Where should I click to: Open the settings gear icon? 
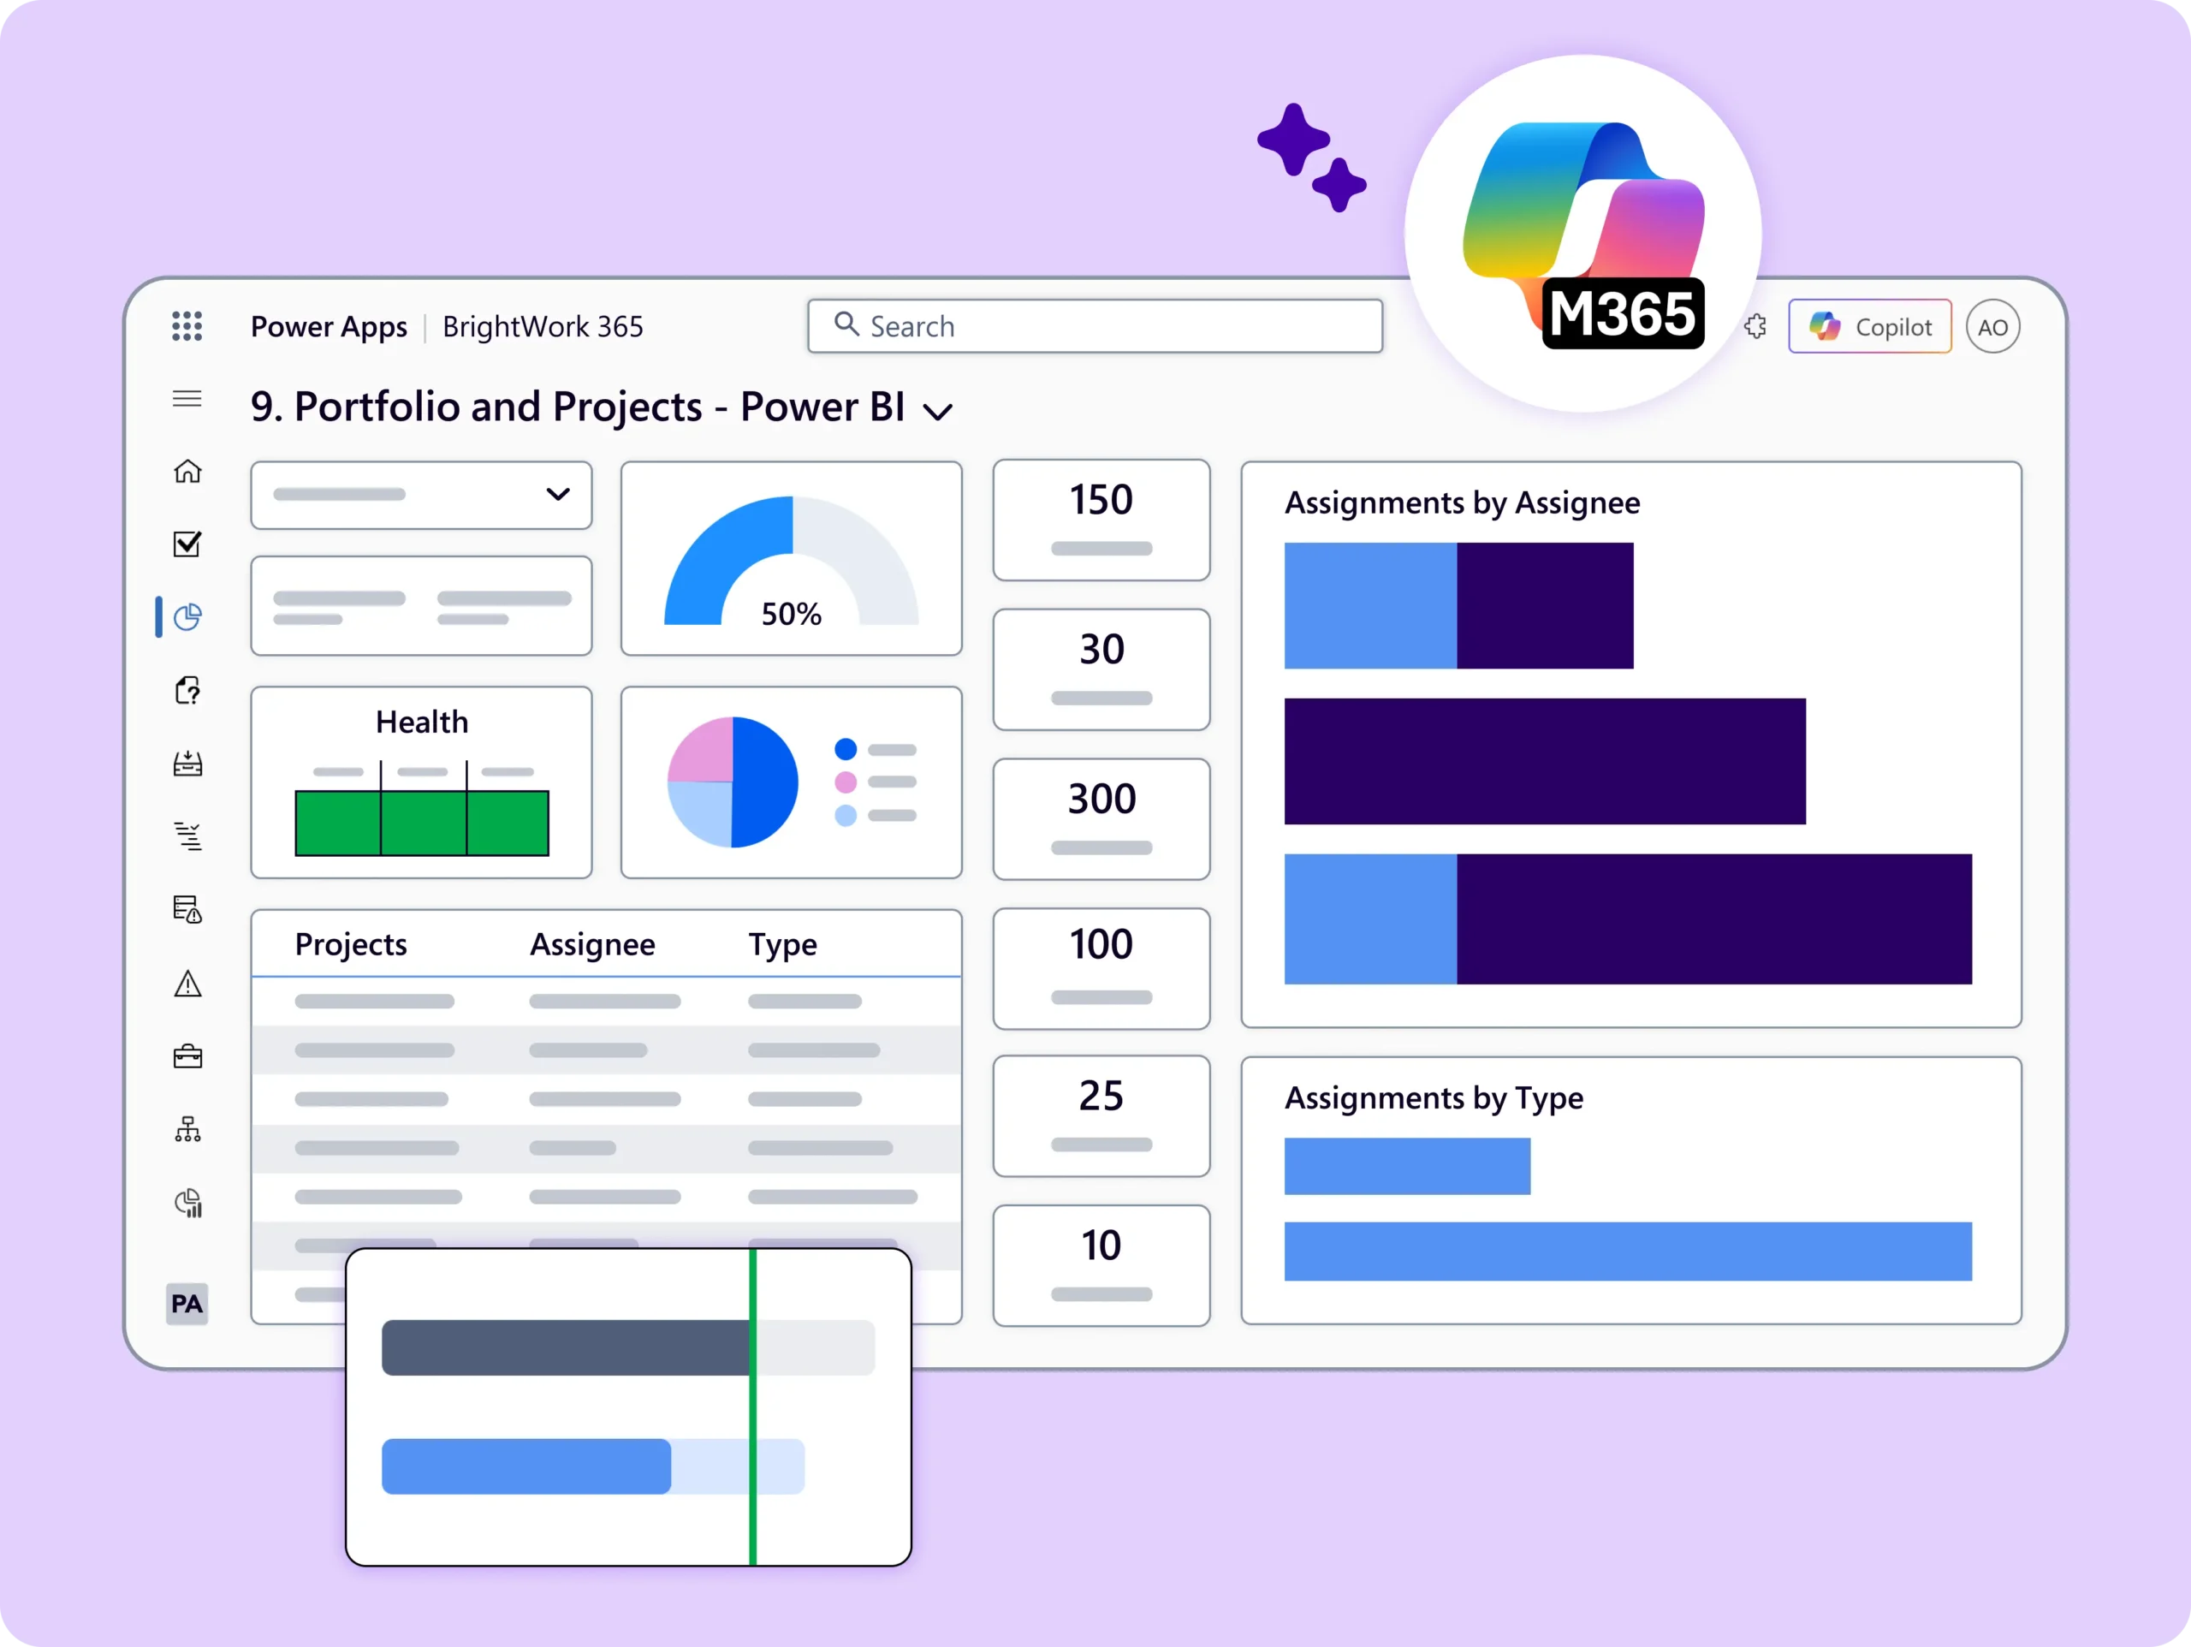[1755, 327]
